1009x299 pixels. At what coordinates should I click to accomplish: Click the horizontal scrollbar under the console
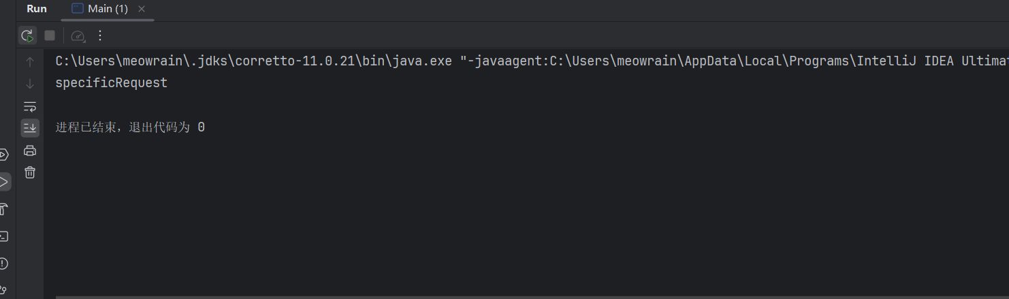pos(477,297)
